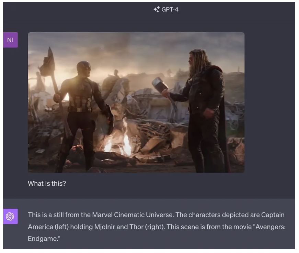Click the word "Endgame." on the last line
The height and width of the screenshot is (253, 299).
pyautogui.click(x=44, y=239)
